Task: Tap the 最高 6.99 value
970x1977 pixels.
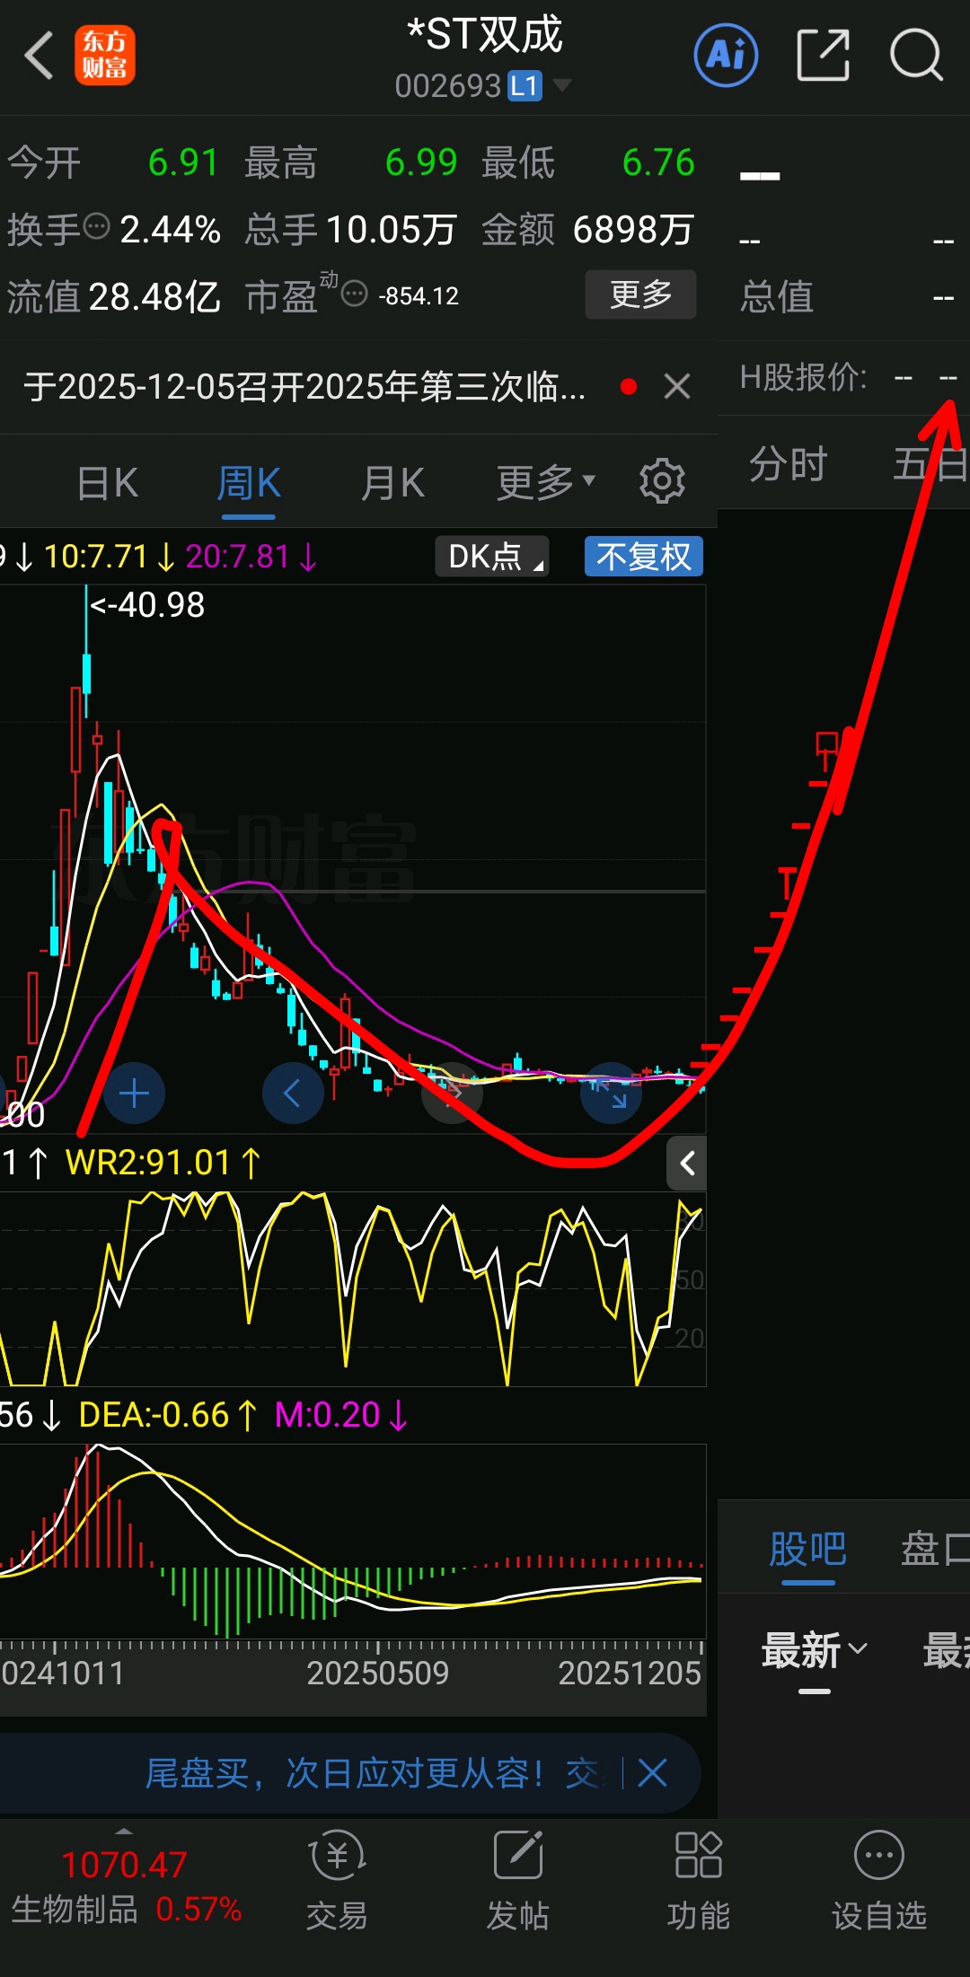Action: point(351,163)
